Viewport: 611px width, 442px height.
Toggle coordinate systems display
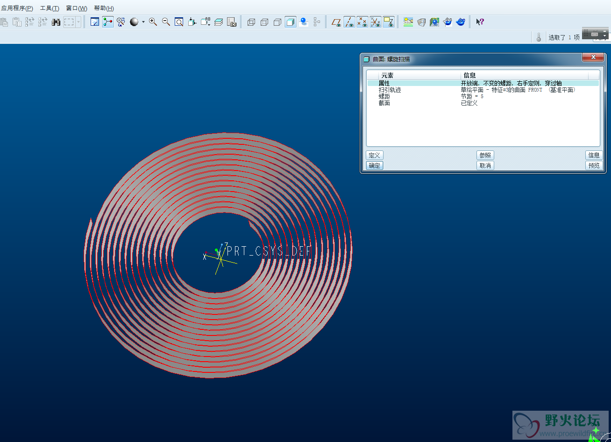tap(376, 22)
